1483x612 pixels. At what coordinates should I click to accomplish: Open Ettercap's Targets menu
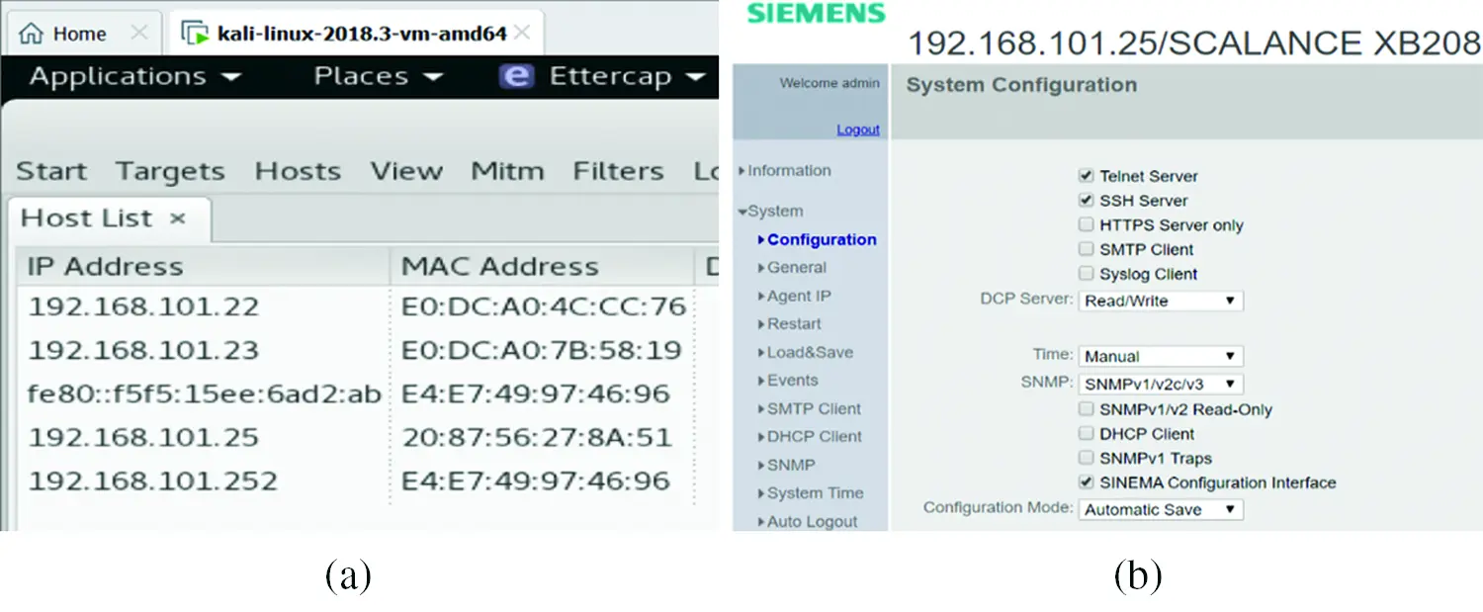[170, 172]
